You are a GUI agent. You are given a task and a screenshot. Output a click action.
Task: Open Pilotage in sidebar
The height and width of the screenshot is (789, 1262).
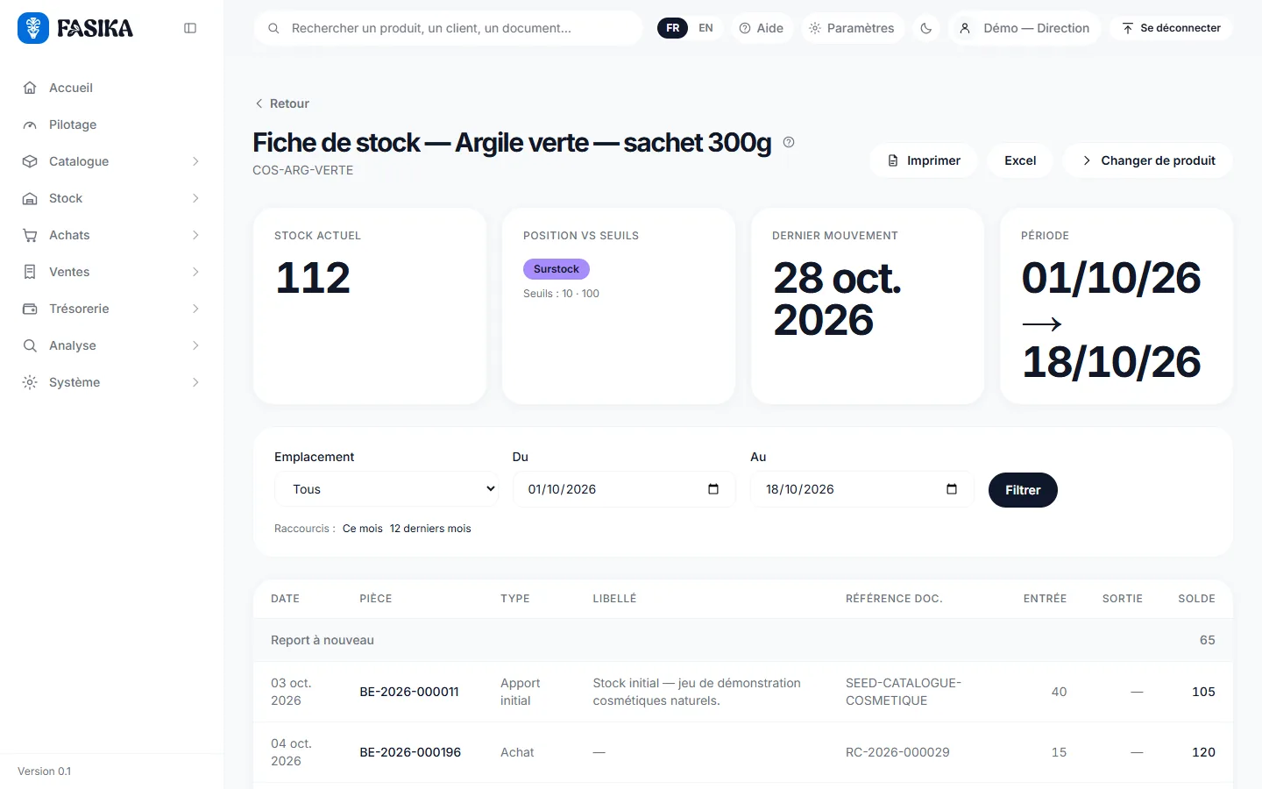[73, 124]
